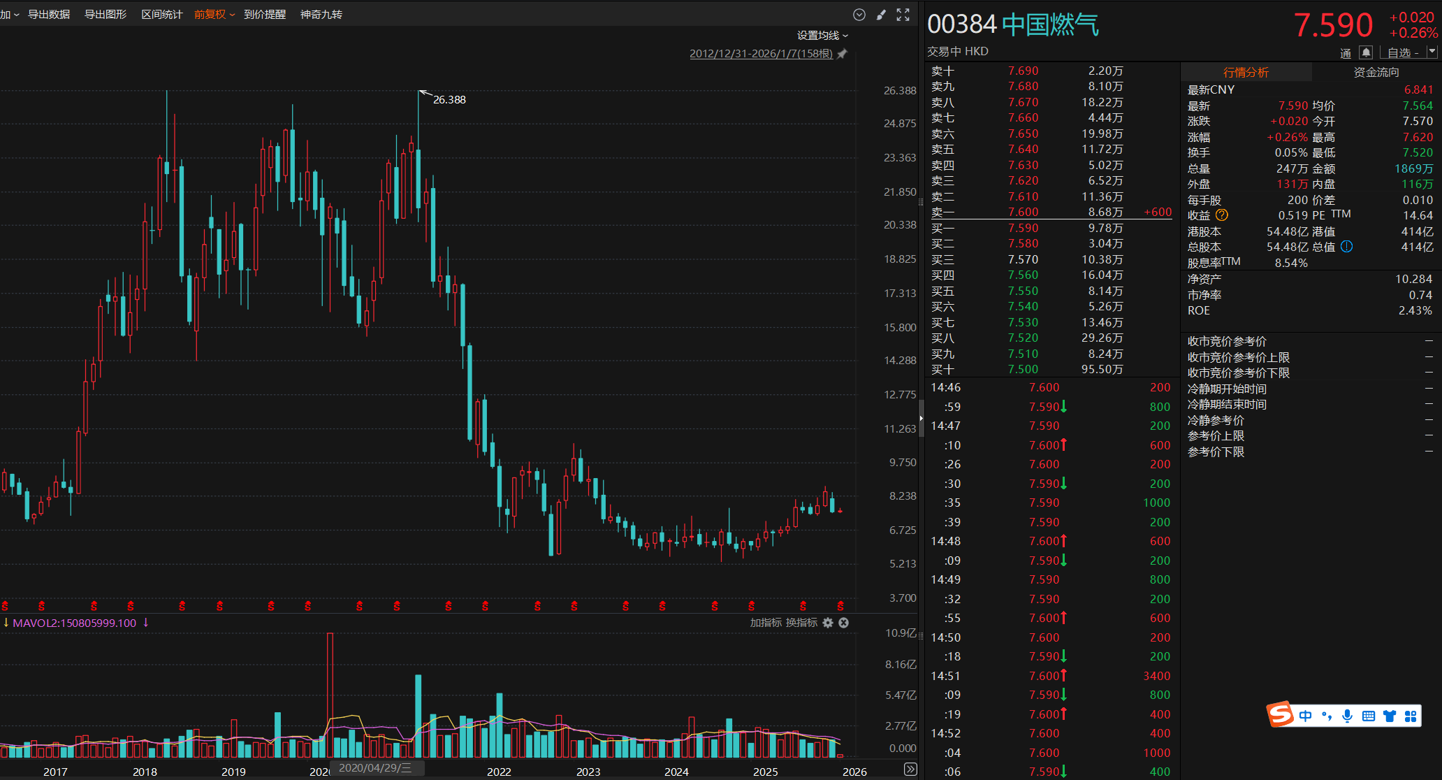
Task: Click the paintbrush drawing tool icon
Action: coord(882,15)
